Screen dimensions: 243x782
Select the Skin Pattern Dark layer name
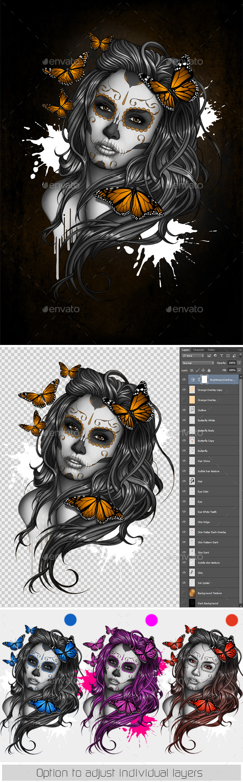pyautogui.click(x=208, y=542)
